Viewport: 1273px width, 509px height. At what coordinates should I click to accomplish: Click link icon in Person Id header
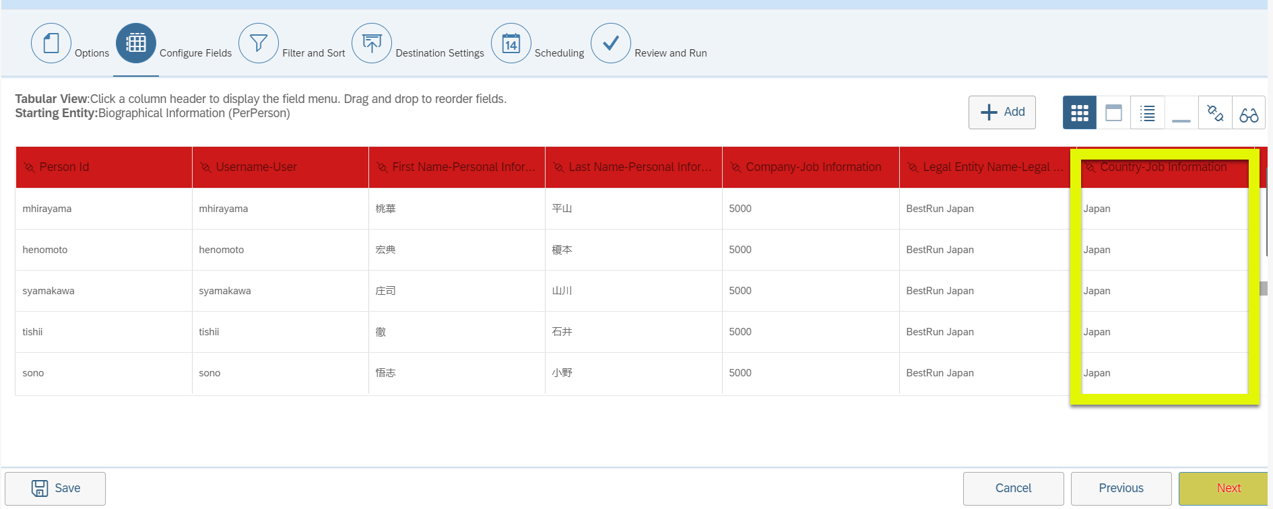(29, 167)
